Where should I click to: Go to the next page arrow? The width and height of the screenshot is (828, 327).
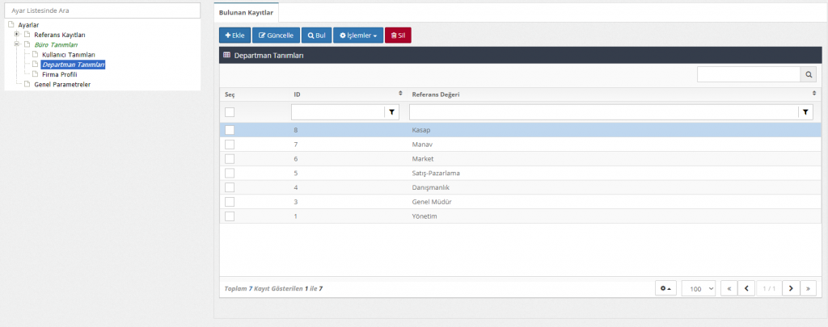[790, 288]
